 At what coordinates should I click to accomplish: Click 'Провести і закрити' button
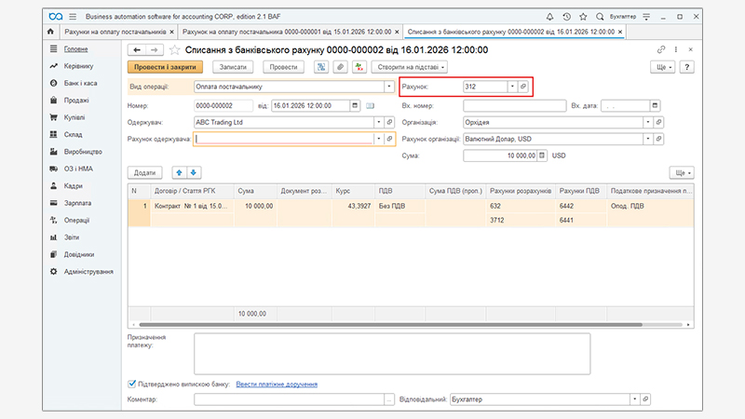point(164,67)
